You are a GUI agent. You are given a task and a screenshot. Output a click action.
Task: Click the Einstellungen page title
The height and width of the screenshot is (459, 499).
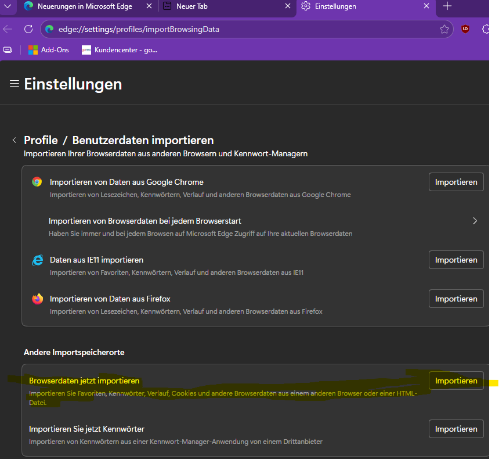tap(73, 84)
